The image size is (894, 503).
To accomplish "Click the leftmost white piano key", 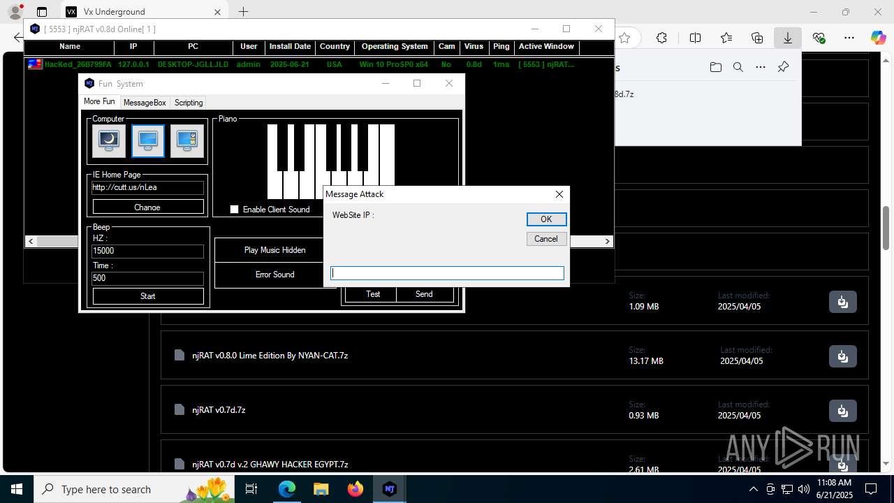I will [274, 185].
